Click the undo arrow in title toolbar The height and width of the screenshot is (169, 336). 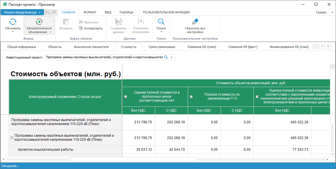click(x=47, y=12)
